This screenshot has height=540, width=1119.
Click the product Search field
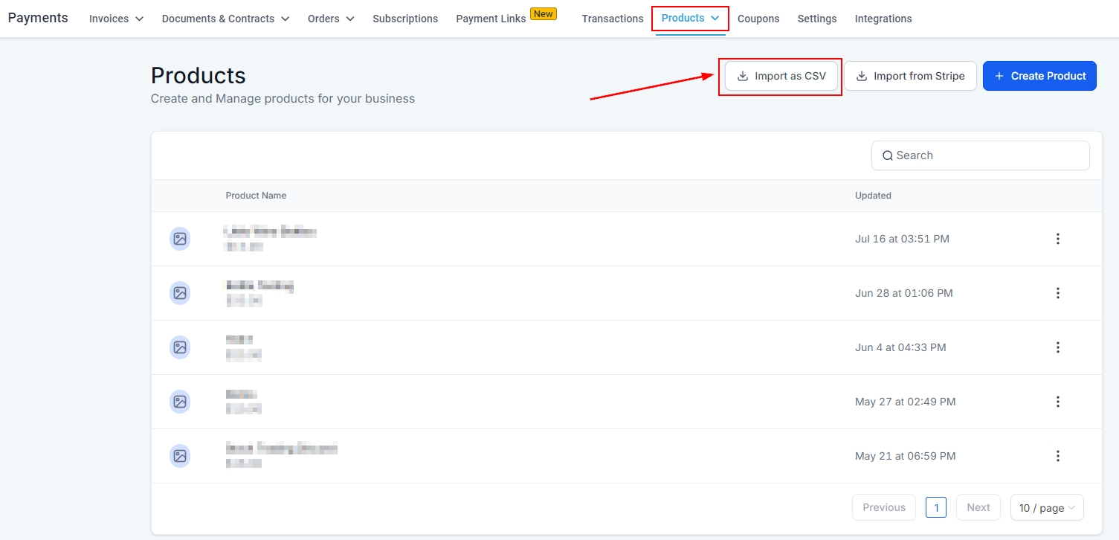coord(980,155)
